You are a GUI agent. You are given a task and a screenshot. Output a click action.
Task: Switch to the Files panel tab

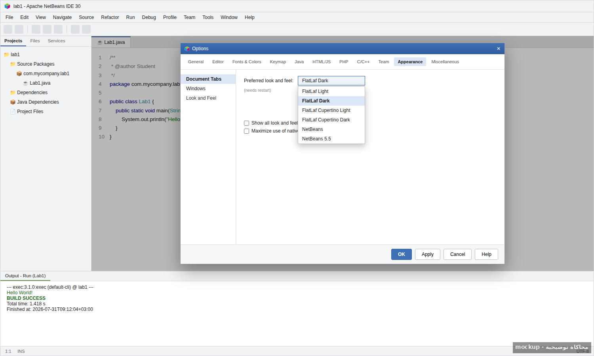pos(35,41)
